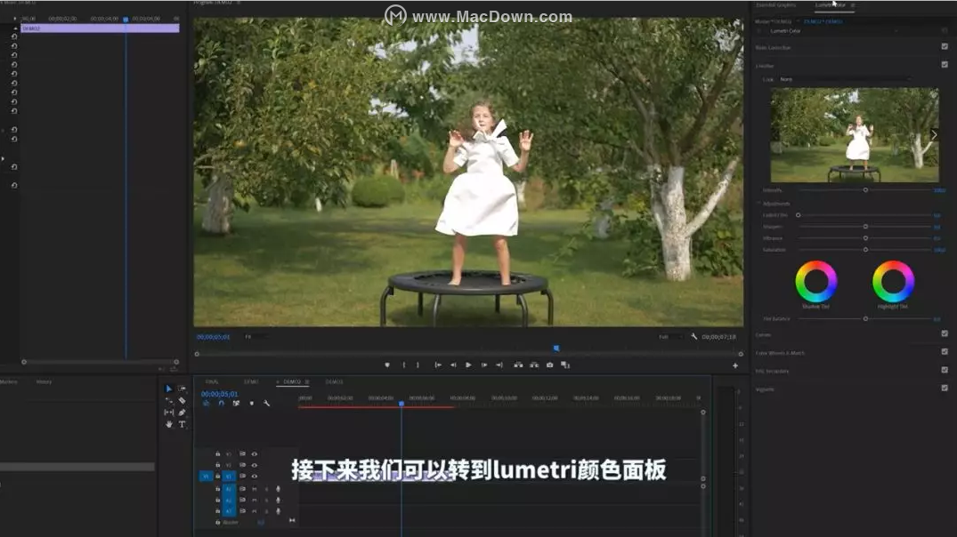Adjust the Highlight Tint color wheel
This screenshot has height=537, width=957.
(x=893, y=282)
